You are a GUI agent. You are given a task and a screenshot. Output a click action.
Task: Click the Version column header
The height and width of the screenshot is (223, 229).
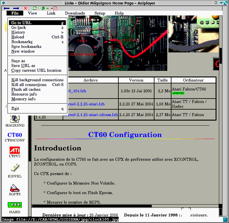136,80
